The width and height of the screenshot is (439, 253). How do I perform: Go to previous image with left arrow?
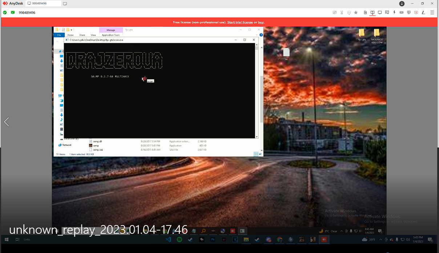[x=7, y=122]
